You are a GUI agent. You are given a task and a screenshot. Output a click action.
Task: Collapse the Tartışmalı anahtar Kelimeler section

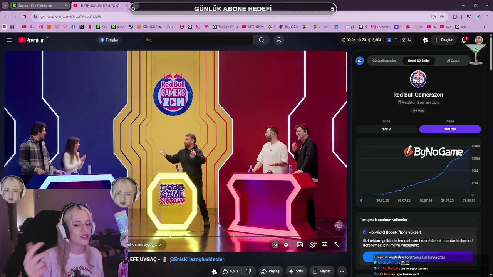473,220
